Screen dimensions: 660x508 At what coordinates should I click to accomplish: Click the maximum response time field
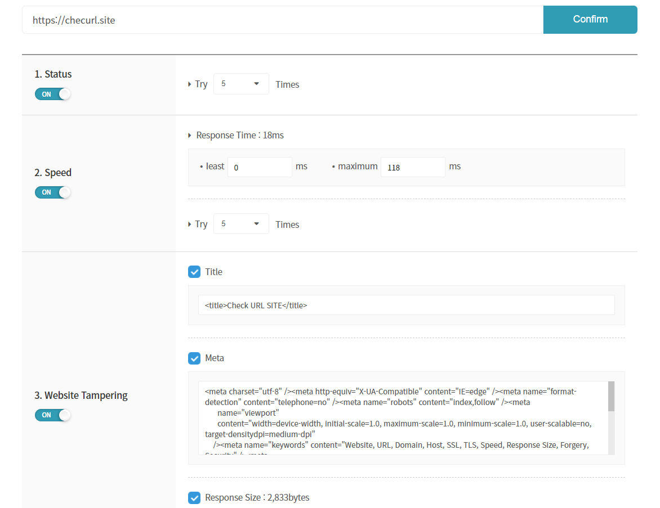413,167
